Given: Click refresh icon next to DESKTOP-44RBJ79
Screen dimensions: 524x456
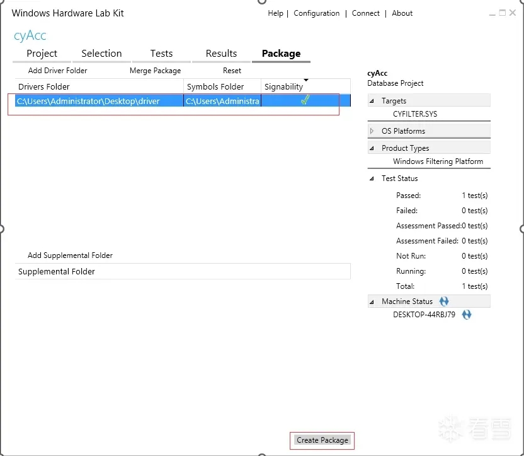Looking at the screenshot, I should (467, 315).
